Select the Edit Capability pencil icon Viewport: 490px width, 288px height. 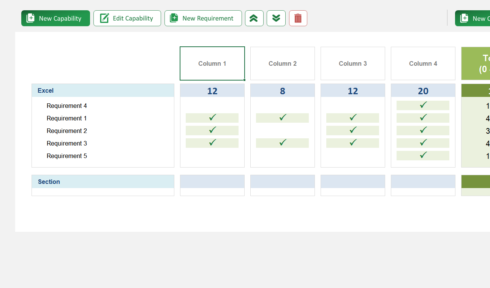pyautogui.click(x=104, y=18)
